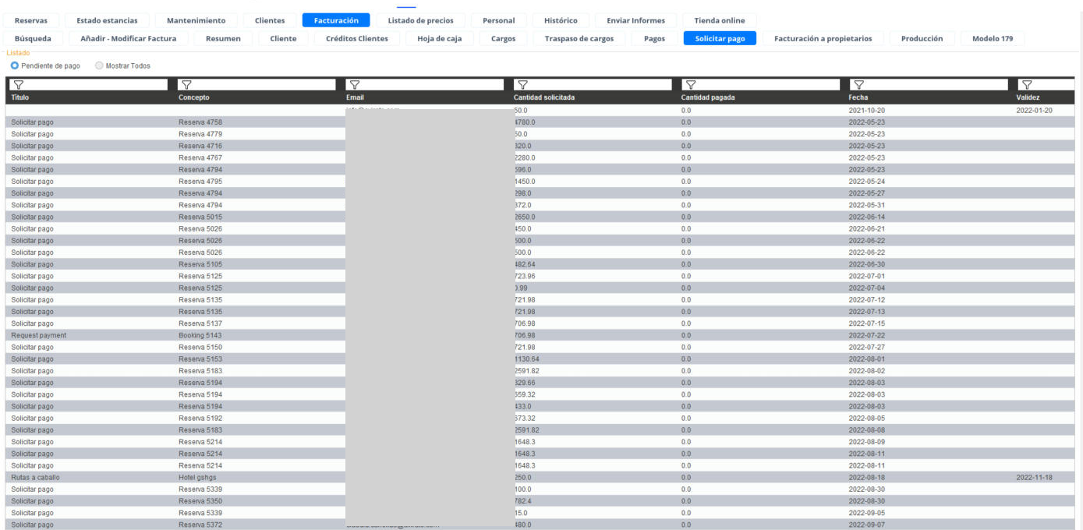The image size is (1083, 530).
Task: Go to the Personal tab
Action: (x=499, y=20)
